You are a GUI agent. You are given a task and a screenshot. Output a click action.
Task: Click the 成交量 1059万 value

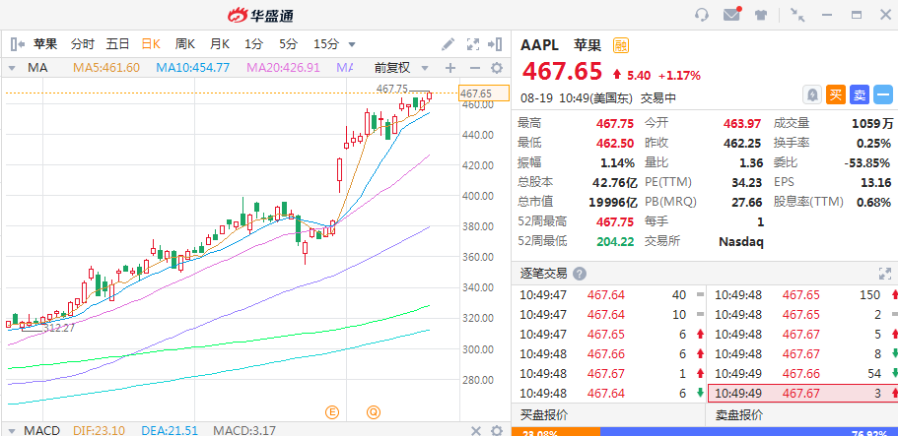coord(872,123)
